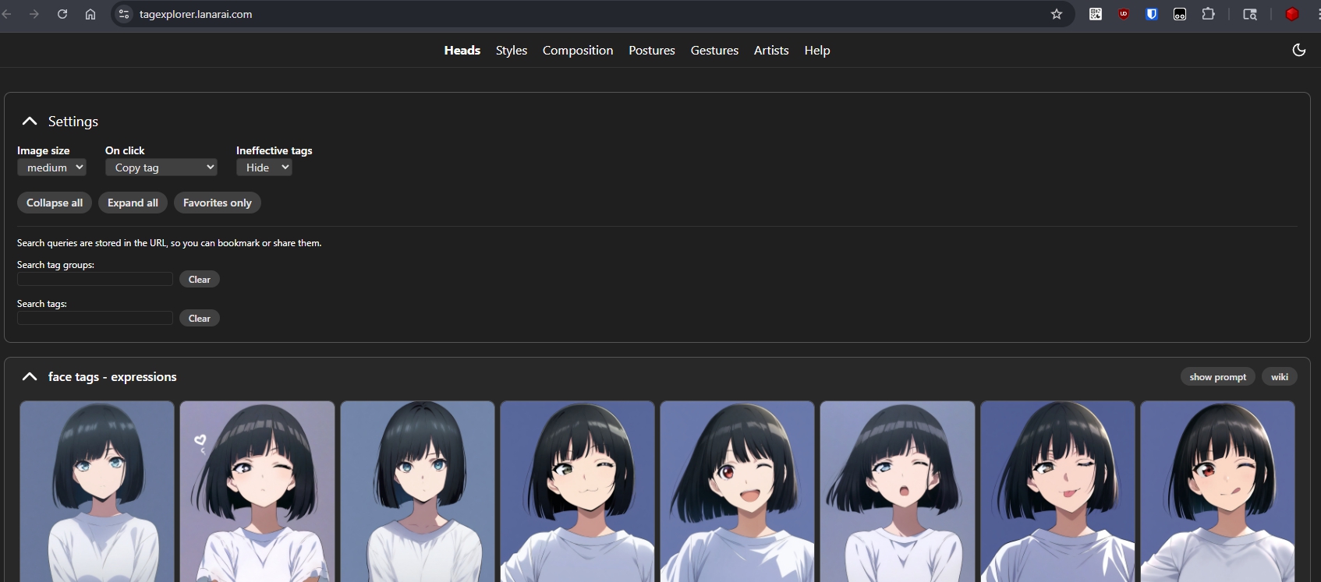Click the show prompt button
Viewport: 1321px width, 582px height.
click(x=1218, y=376)
